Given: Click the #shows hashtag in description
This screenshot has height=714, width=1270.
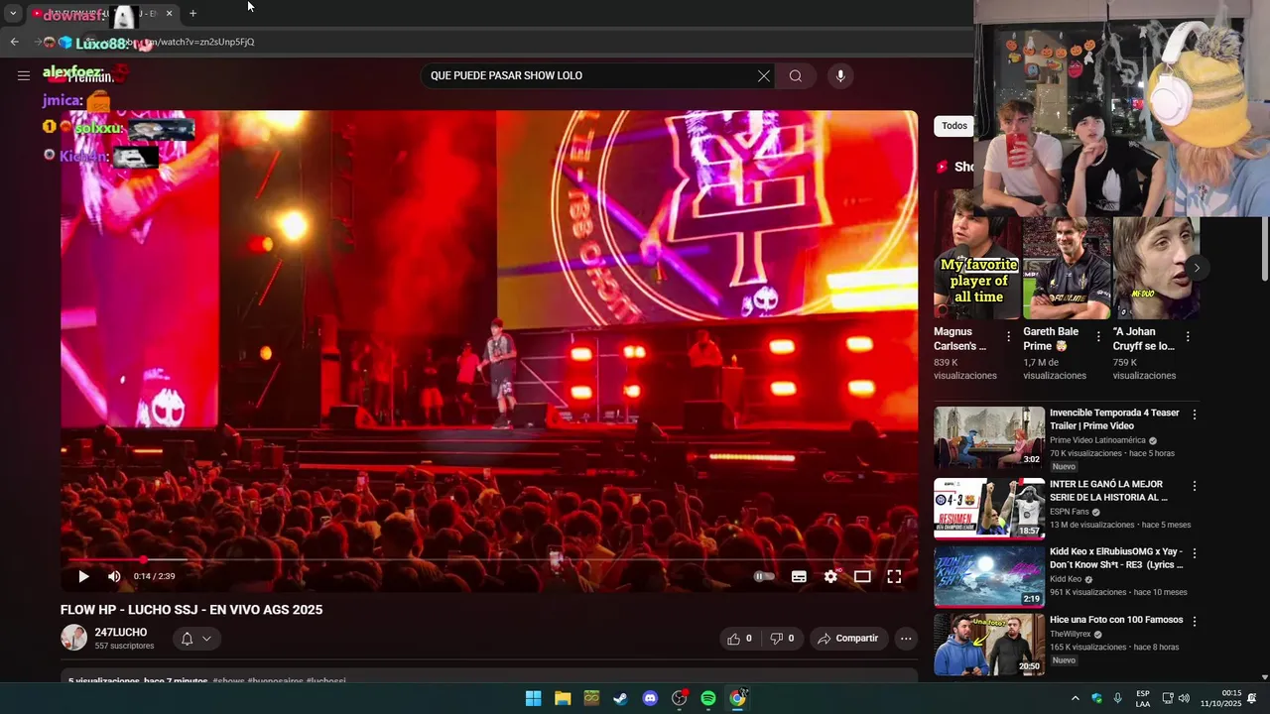Looking at the screenshot, I should [x=228, y=681].
